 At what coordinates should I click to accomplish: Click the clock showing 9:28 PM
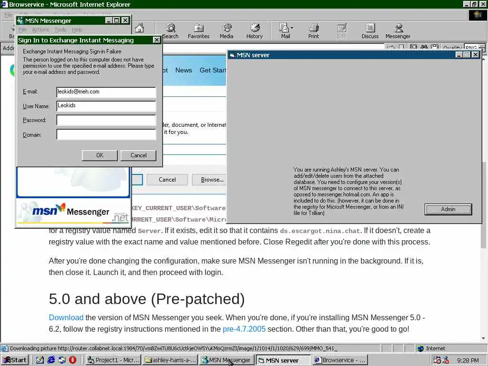pyautogui.click(x=468, y=360)
